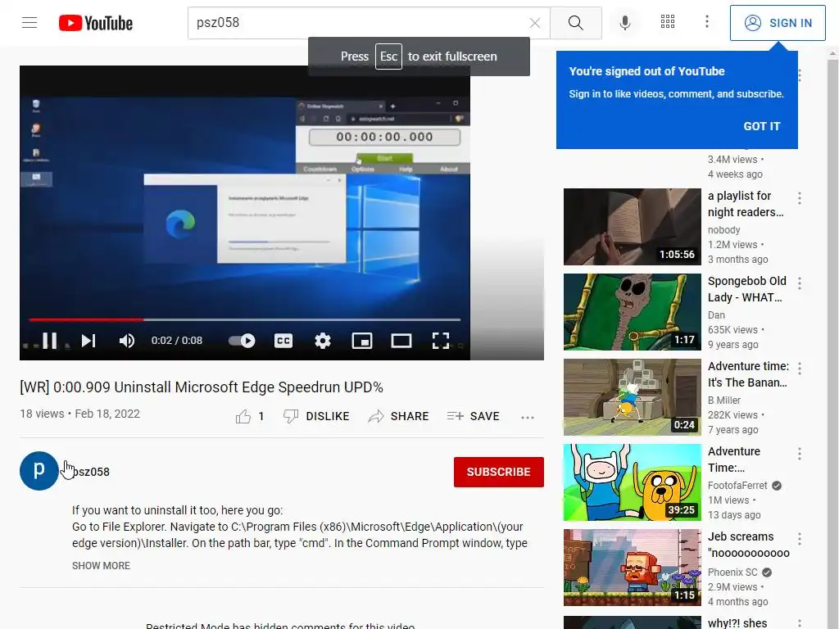This screenshot has width=839, height=629.
Task: Click the SIGN IN button
Action: click(x=778, y=23)
